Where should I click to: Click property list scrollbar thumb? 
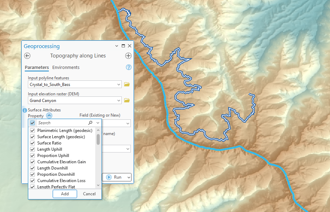tap(98, 139)
